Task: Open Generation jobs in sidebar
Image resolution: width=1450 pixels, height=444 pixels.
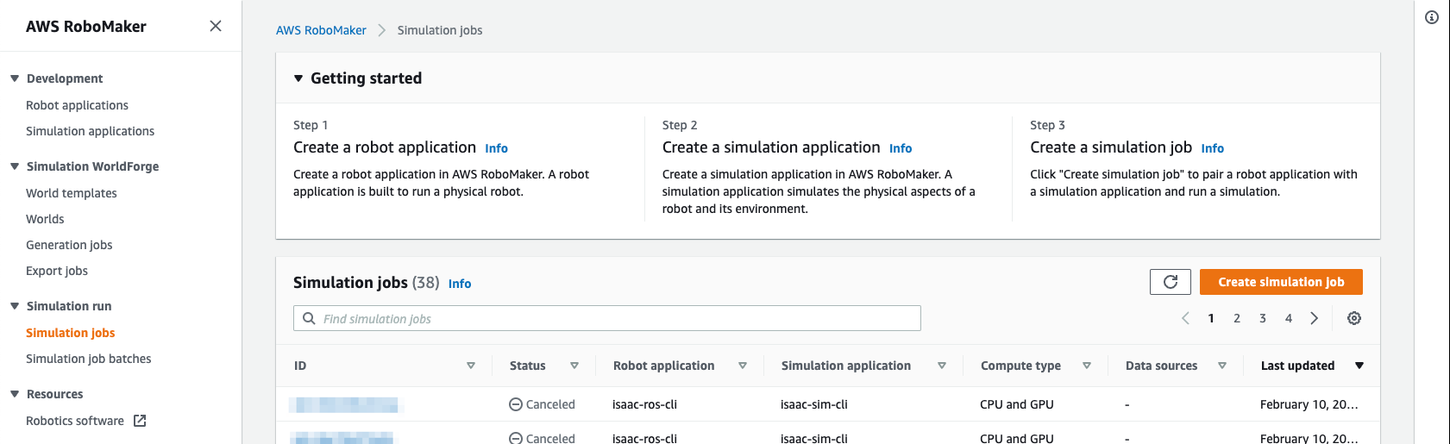Action: pyautogui.click(x=69, y=245)
